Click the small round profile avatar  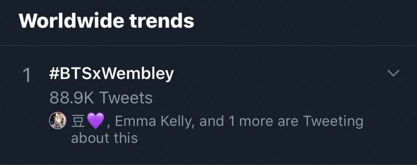pos(57,121)
